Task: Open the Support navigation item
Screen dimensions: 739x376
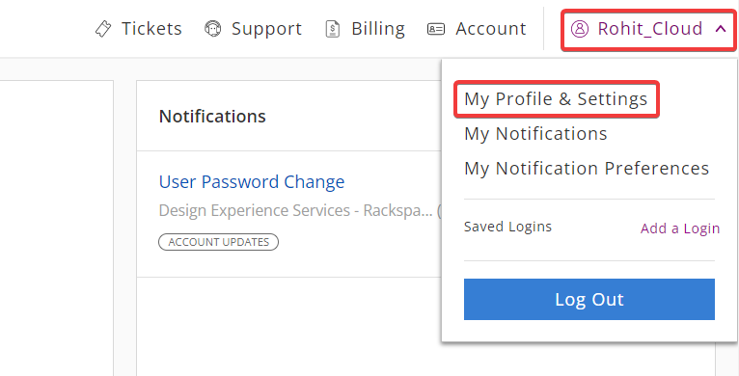Action: 253,29
